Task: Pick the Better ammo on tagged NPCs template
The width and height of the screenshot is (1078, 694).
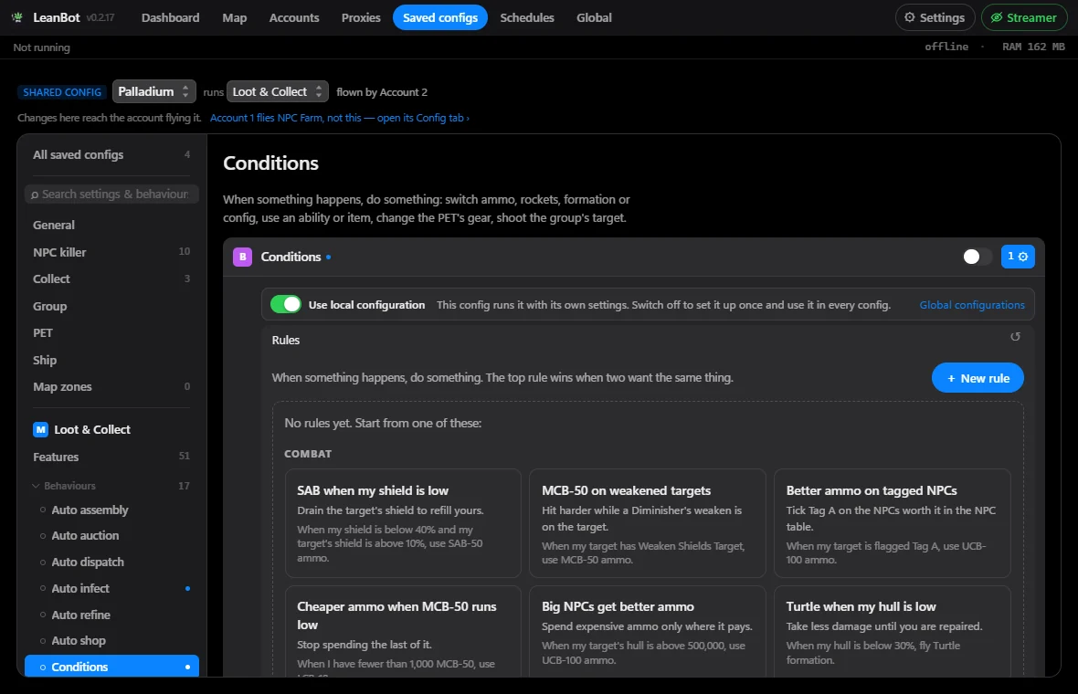Action: click(x=893, y=523)
